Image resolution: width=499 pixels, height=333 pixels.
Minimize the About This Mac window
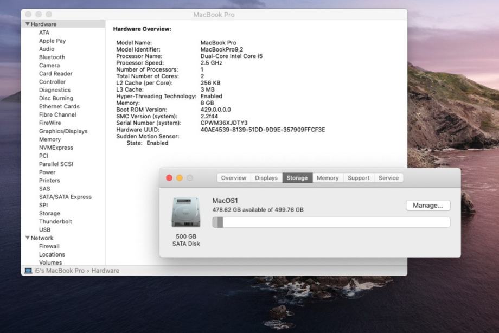[180, 178]
